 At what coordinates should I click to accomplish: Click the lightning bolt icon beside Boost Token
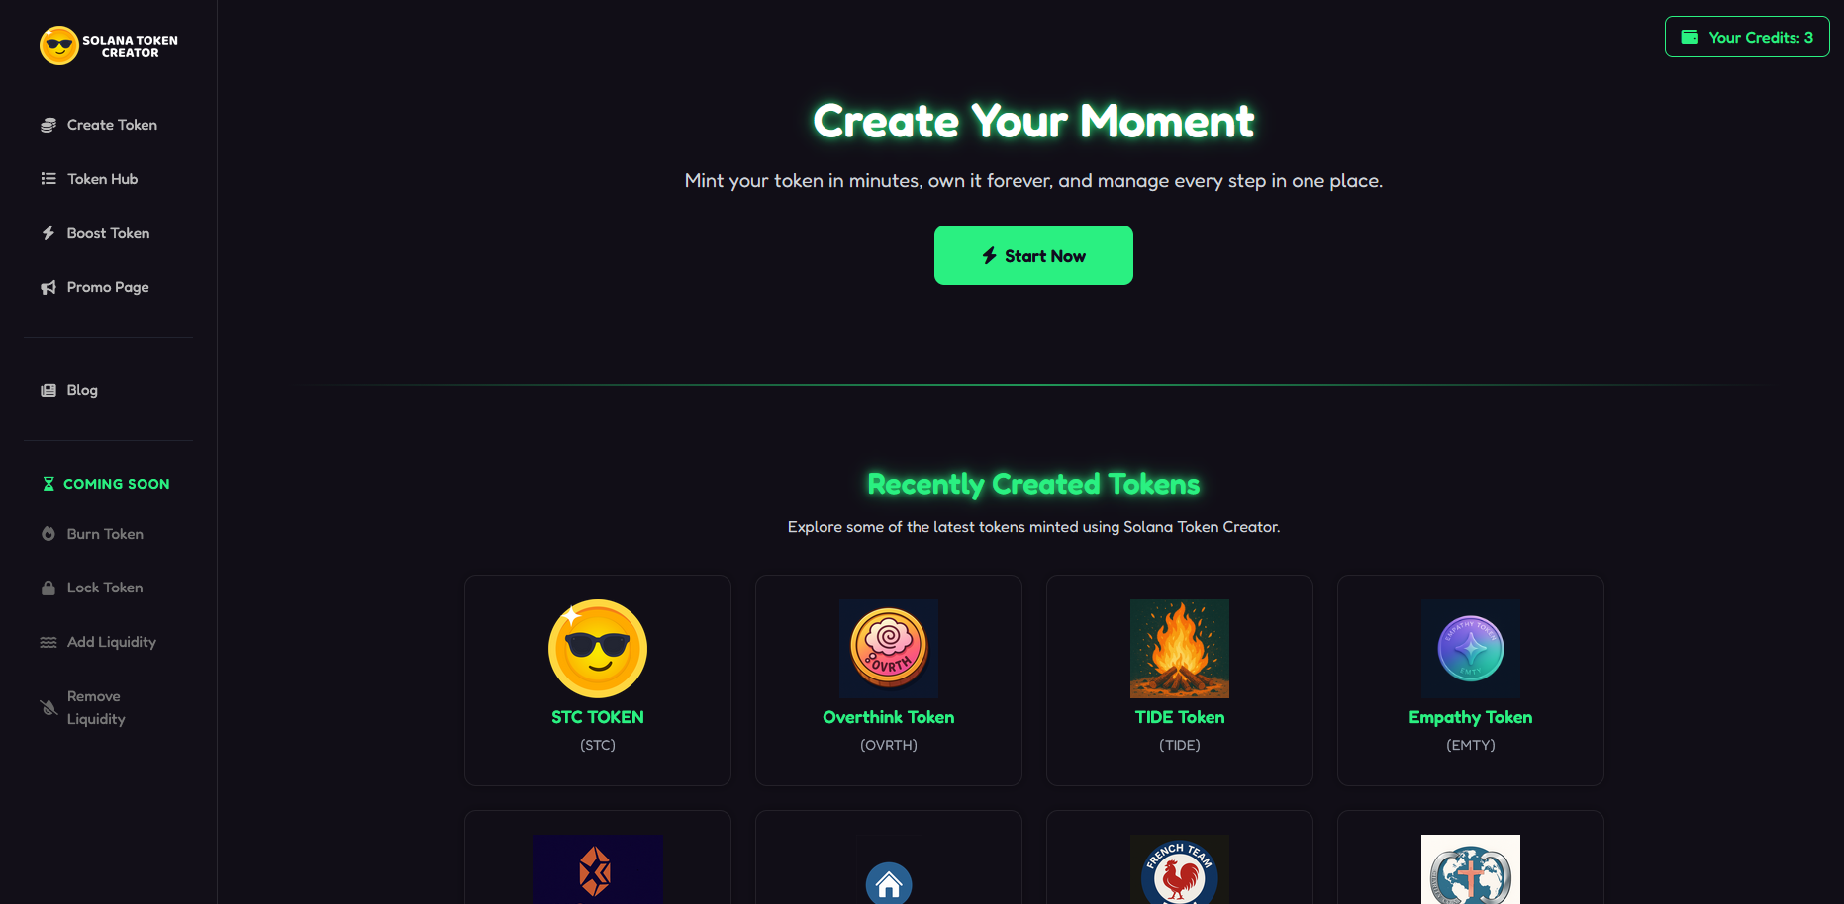[x=49, y=233]
